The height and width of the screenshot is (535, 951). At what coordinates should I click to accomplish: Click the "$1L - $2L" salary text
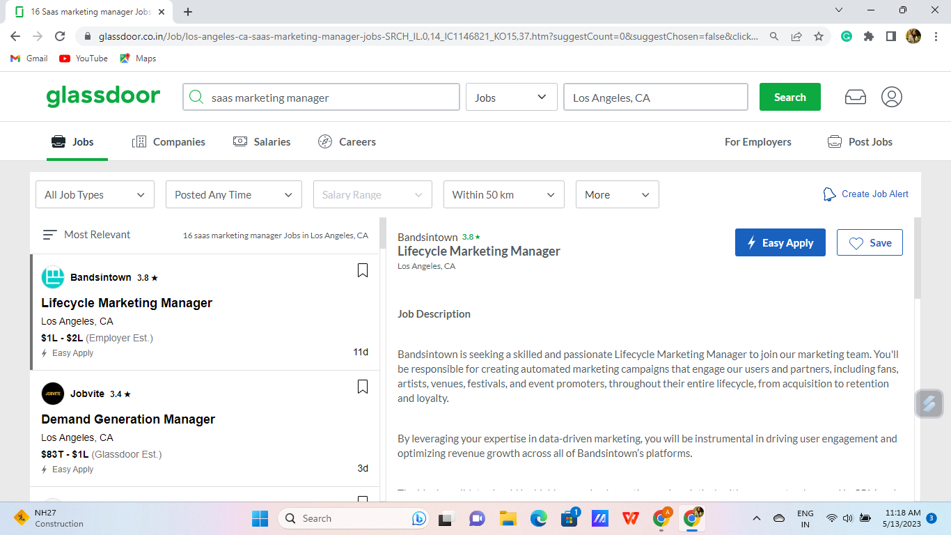pos(62,338)
